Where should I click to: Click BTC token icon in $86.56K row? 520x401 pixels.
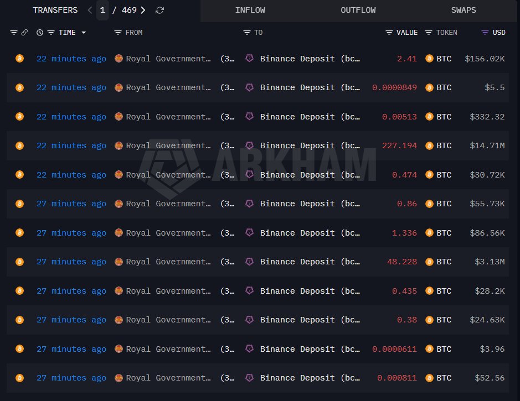pyautogui.click(x=430, y=233)
